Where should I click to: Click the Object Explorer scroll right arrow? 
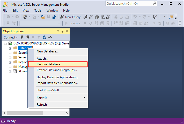pyautogui.click(x=67, y=113)
